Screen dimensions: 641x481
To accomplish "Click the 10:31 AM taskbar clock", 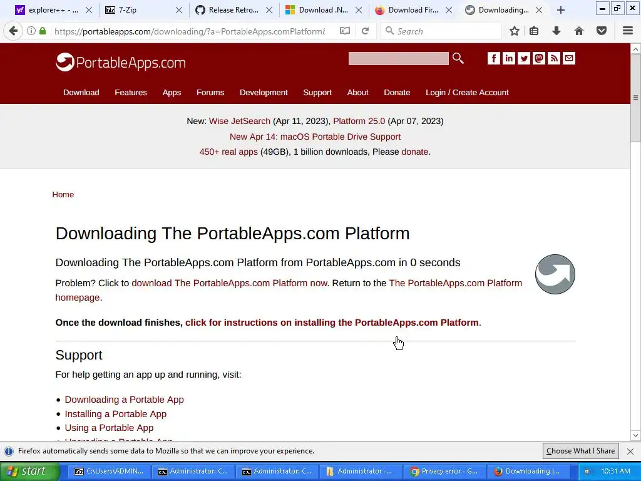I will [x=616, y=471].
